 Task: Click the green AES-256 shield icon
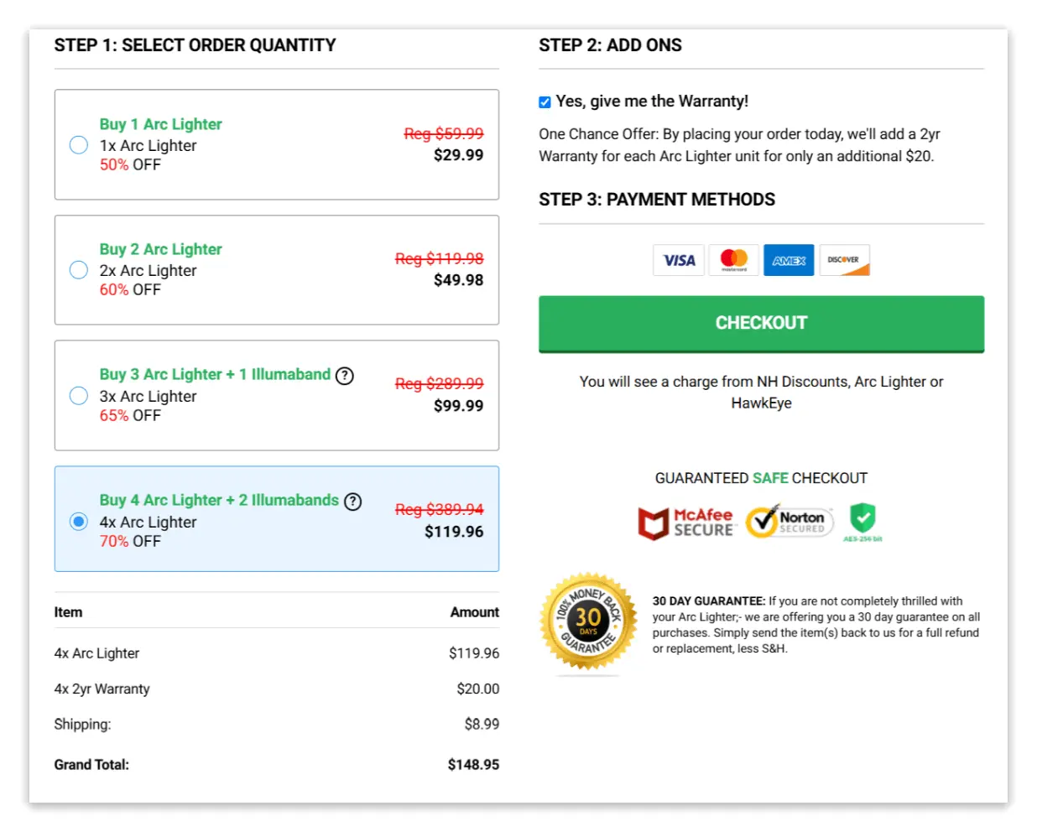(x=862, y=521)
